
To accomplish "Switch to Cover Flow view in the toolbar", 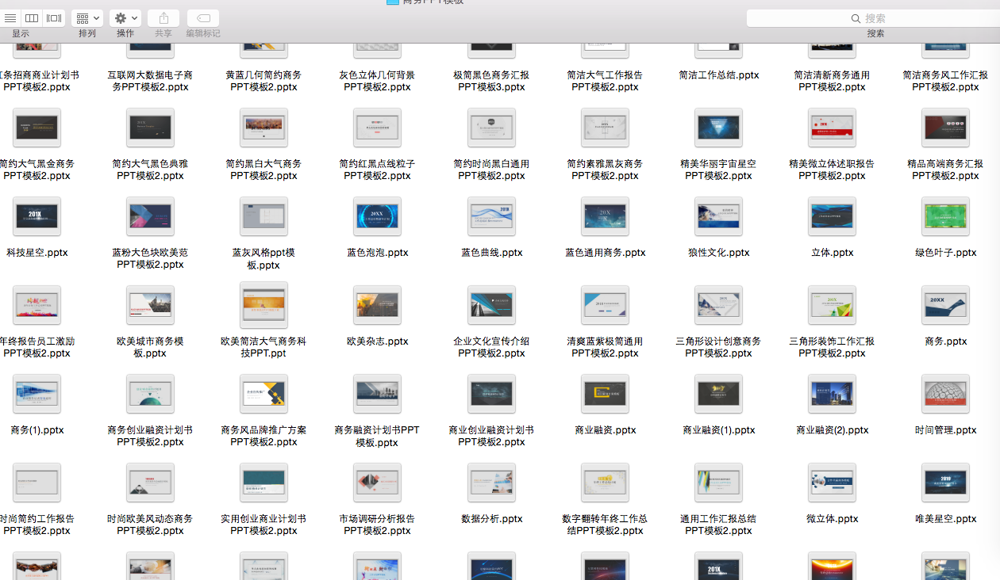I will coord(54,17).
